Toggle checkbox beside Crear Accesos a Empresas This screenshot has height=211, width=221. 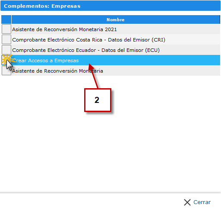[6, 60]
